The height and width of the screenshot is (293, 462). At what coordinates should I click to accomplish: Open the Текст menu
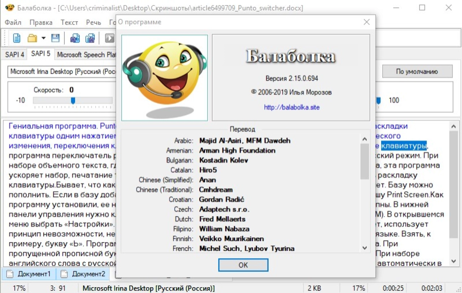(x=69, y=22)
